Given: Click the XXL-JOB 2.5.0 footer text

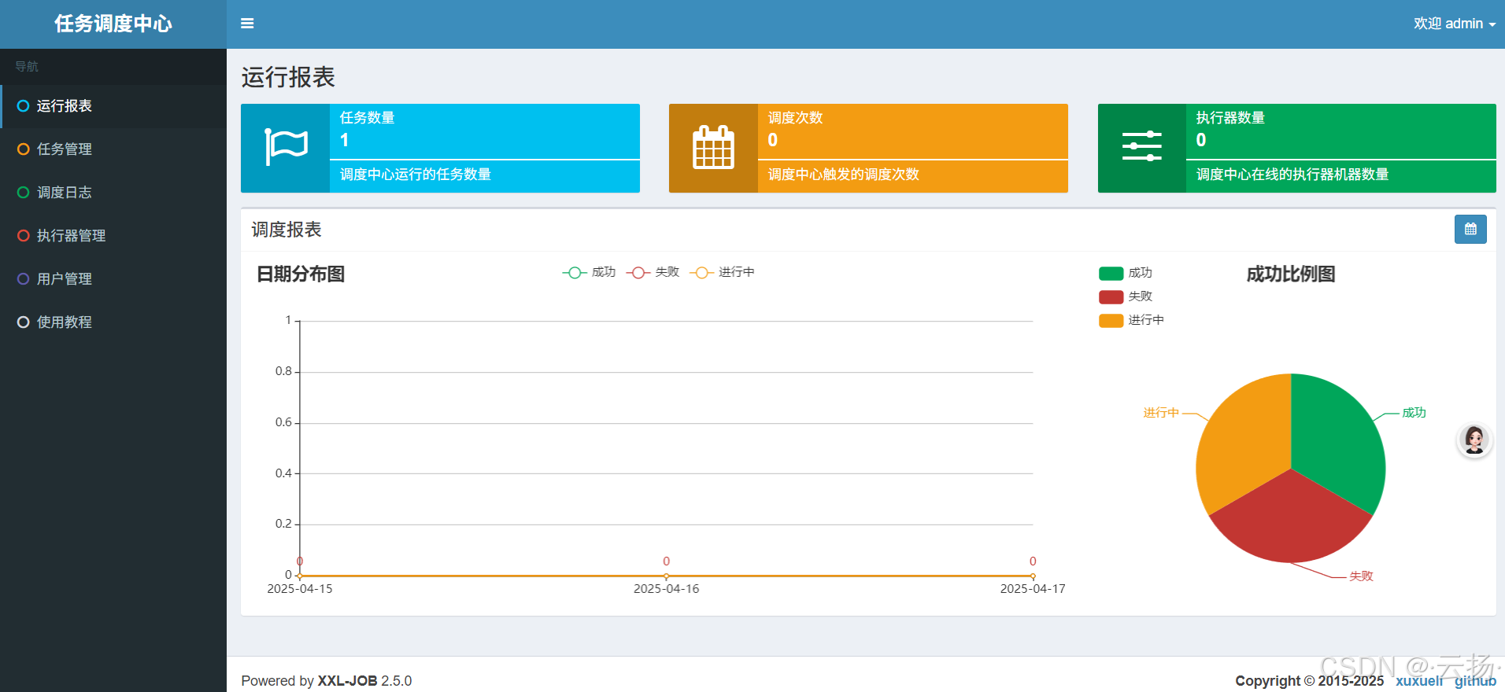Looking at the screenshot, I should 364,681.
